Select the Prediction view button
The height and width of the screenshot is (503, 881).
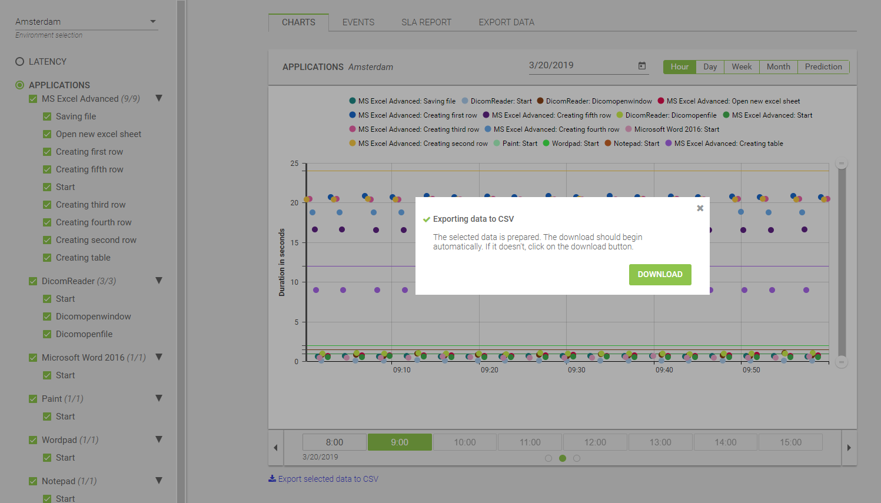tap(823, 67)
